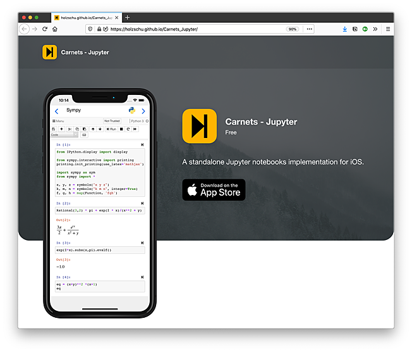Click the Run button in notebook toolbar
The height and width of the screenshot is (352, 412).
(111, 129)
